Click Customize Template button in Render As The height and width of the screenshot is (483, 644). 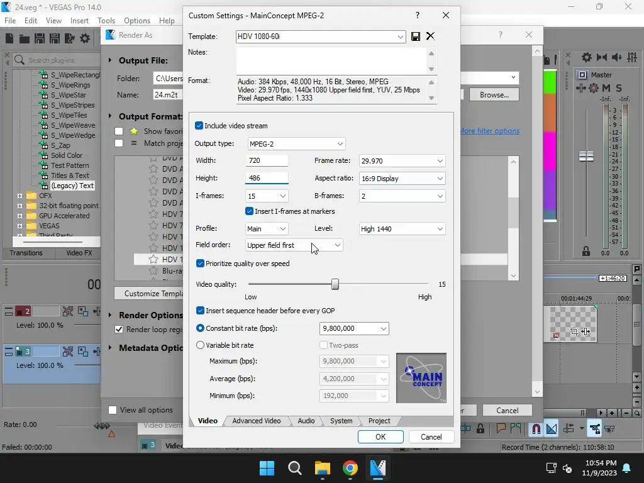pyautogui.click(x=148, y=294)
